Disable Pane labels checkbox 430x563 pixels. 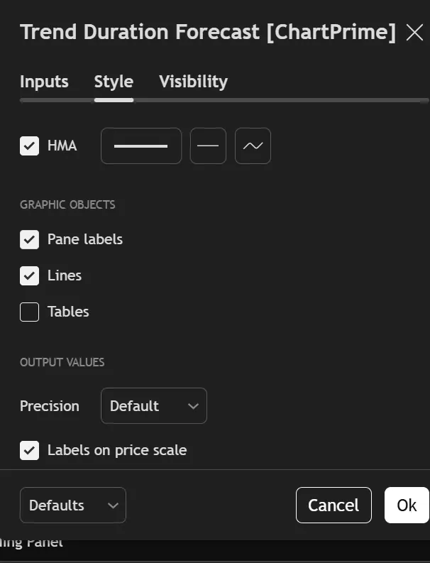[x=29, y=239]
